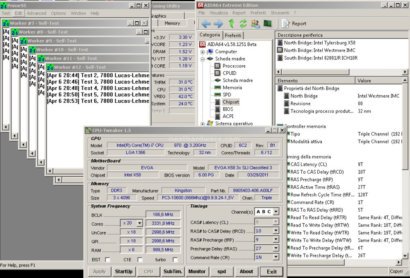Open the Advanced menu in Prime95
The height and width of the screenshot is (278, 410).
click(x=36, y=13)
